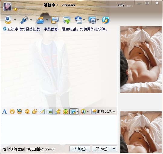
Task: Open the send file dropdown arrow
Action: click(47, 20)
